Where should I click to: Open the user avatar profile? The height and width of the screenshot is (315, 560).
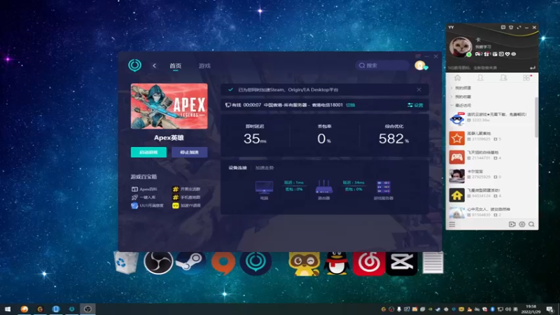click(420, 65)
